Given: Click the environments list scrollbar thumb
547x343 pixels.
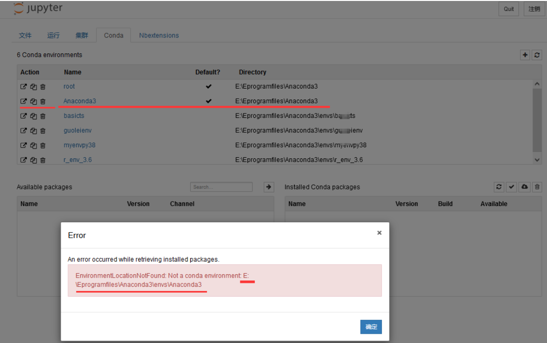Looking at the screenshot, I should tap(537, 120).
